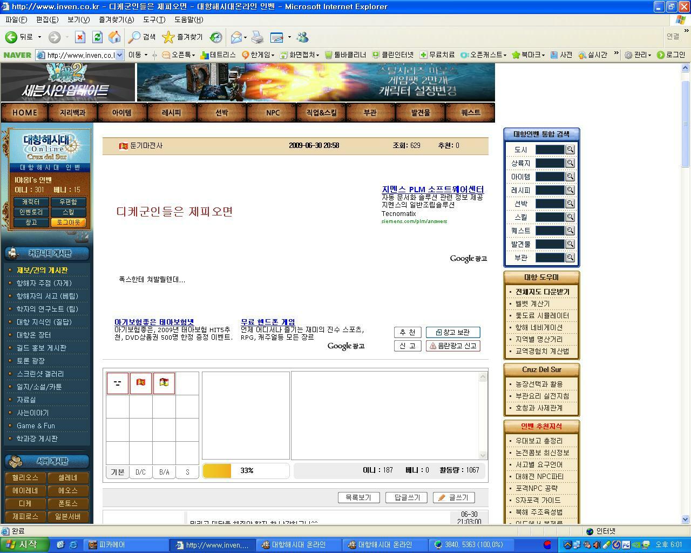The width and height of the screenshot is (691, 553).
Task: Expand the 오픈캐스트 toolbar dropdown
Action: (x=505, y=55)
